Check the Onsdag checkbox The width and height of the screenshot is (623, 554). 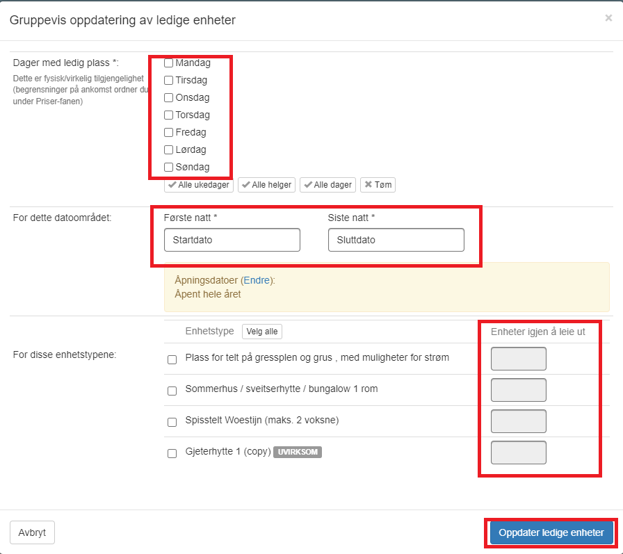[x=168, y=98]
